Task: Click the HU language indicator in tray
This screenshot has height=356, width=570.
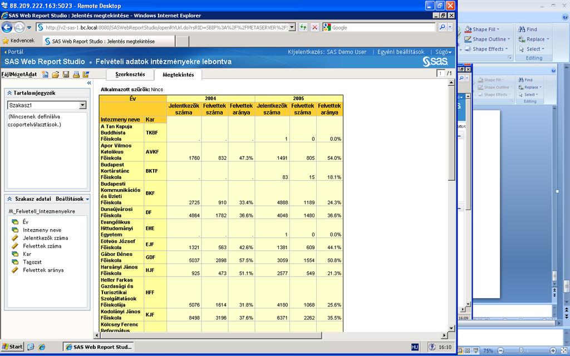Action: (415, 347)
